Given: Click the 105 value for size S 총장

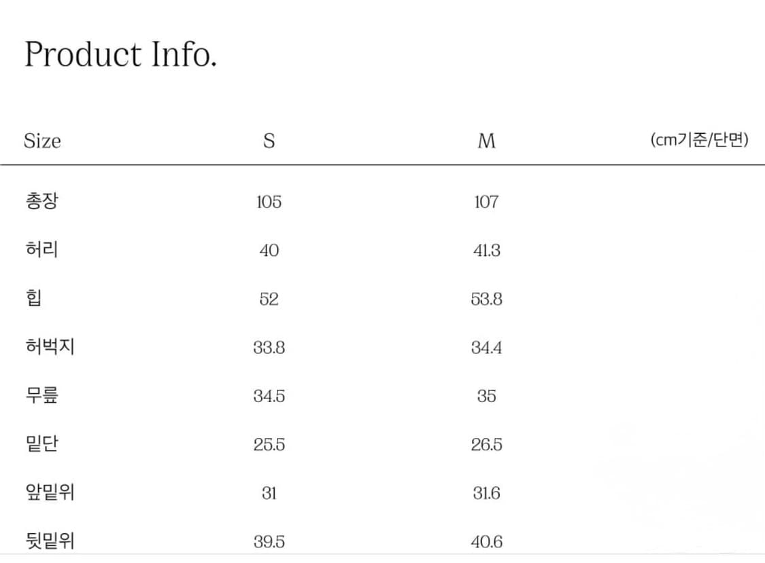Looking at the screenshot, I should [269, 202].
